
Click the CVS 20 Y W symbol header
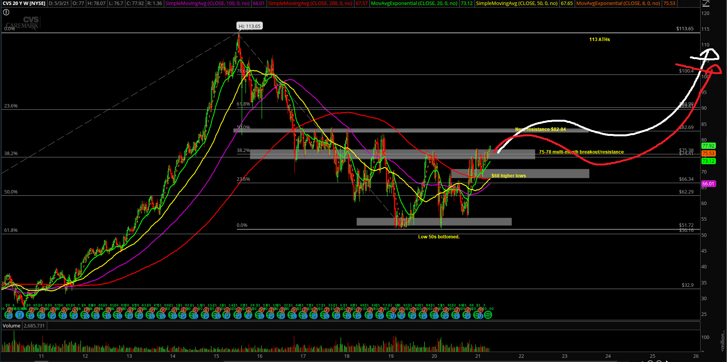24,3
